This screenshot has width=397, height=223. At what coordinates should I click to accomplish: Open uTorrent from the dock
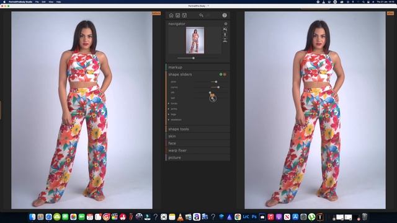[x=311, y=217]
